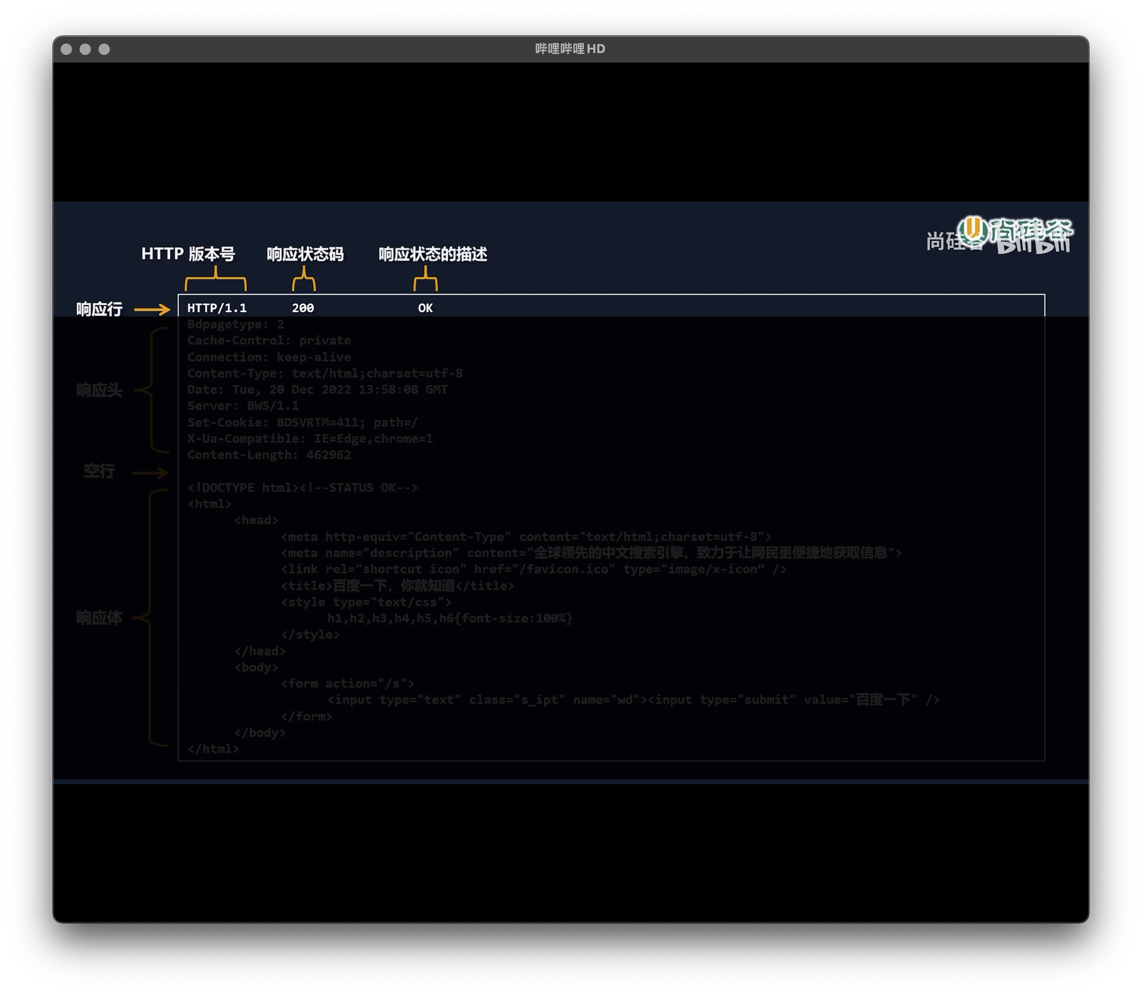Click the 哔哩哔哩 HD title bar text
The image size is (1142, 993).
(570, 49)
